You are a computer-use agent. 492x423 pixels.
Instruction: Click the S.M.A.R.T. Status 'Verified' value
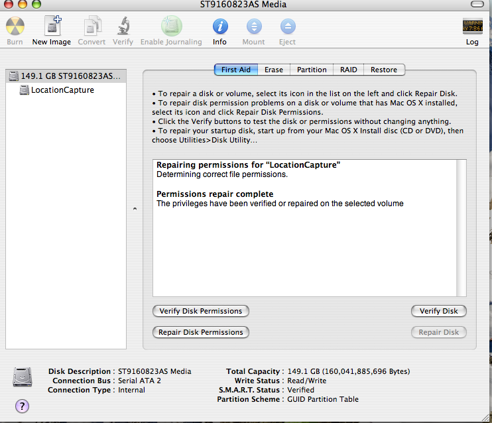pos(300,390)
